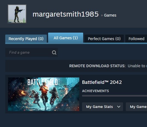The image size is (147, 127).
Task: Open the margaretsmith1985 profile name link
Action: click(66, 14)
